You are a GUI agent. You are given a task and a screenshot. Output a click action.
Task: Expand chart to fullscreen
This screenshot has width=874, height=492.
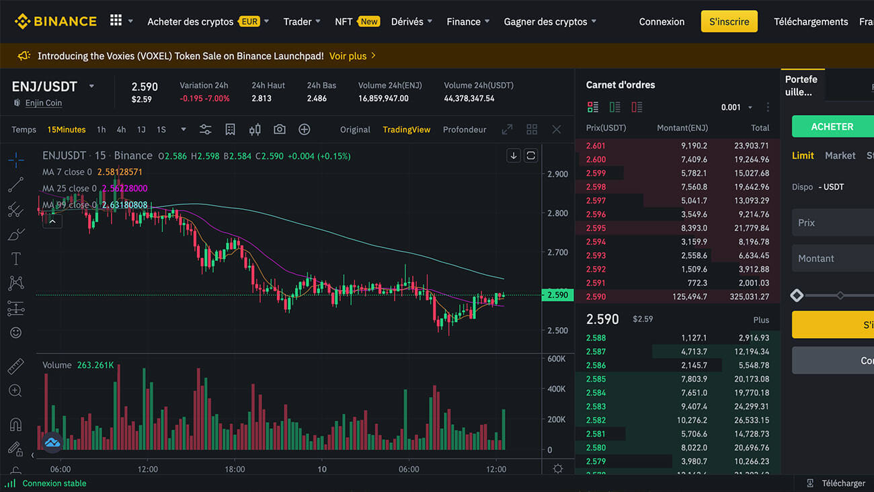click(508, 129)
